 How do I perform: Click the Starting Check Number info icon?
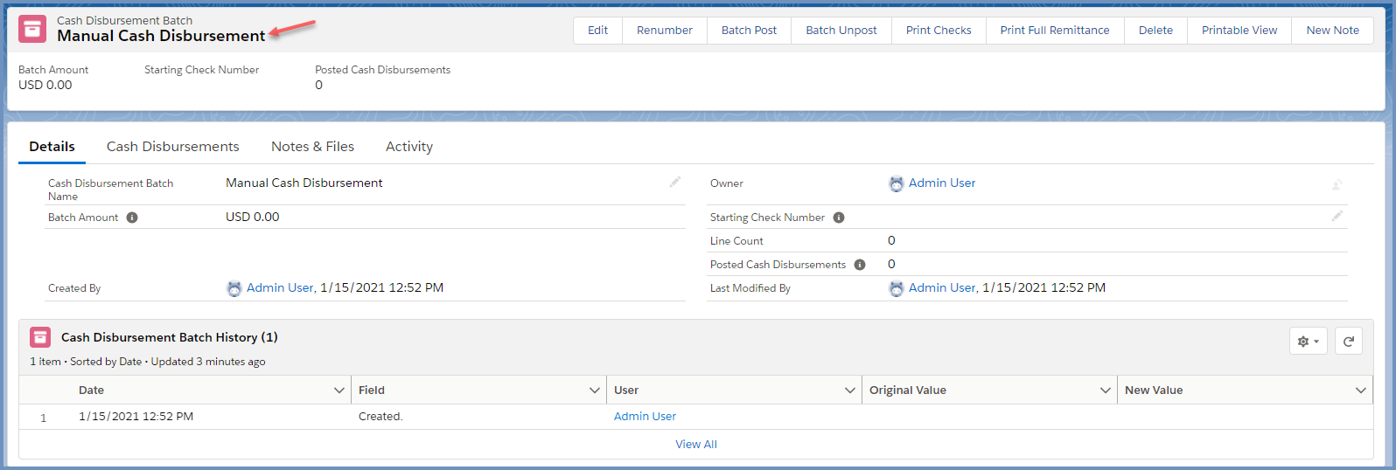point(839,218)
